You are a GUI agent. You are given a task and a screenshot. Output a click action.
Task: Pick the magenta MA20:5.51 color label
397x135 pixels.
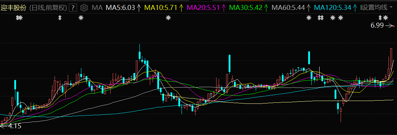pos(203,8)
